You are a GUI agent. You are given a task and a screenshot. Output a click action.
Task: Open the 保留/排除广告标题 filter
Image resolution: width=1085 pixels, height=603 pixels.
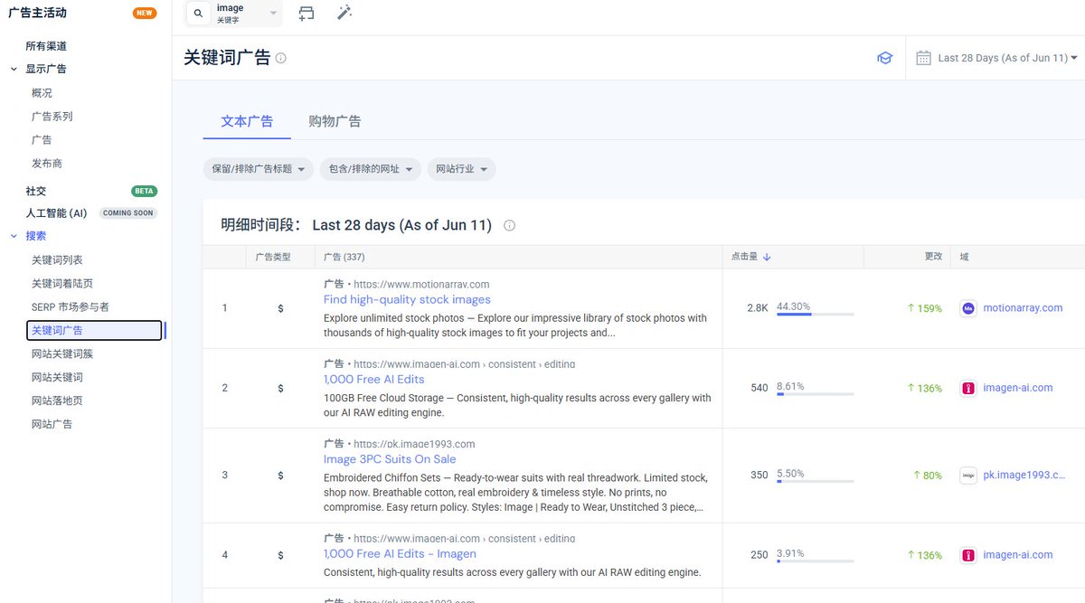click(259, 169)
